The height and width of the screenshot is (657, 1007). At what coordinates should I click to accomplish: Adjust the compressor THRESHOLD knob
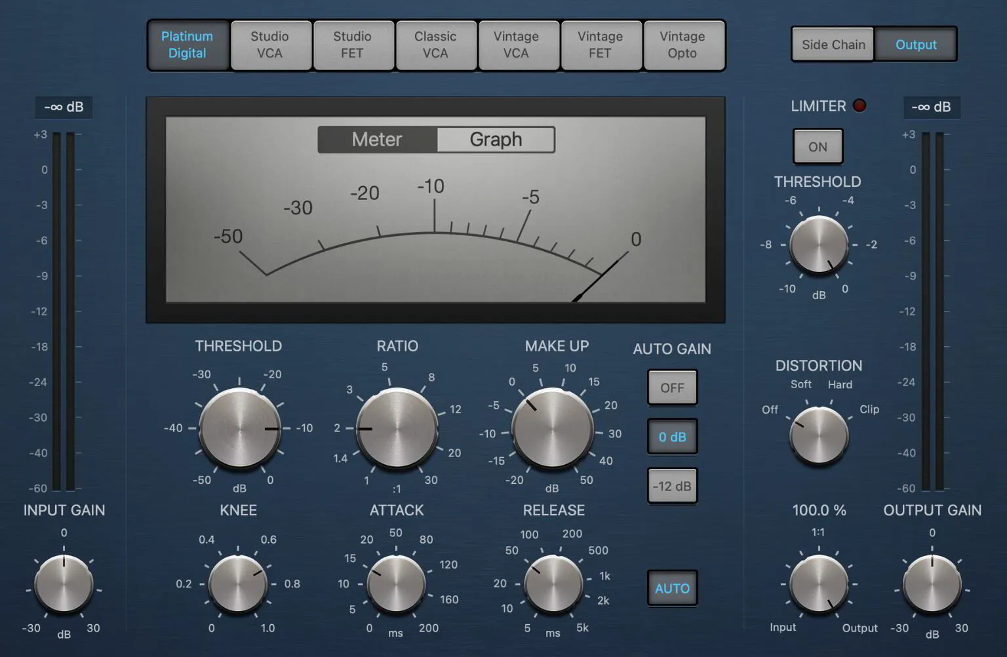[239, 429]
